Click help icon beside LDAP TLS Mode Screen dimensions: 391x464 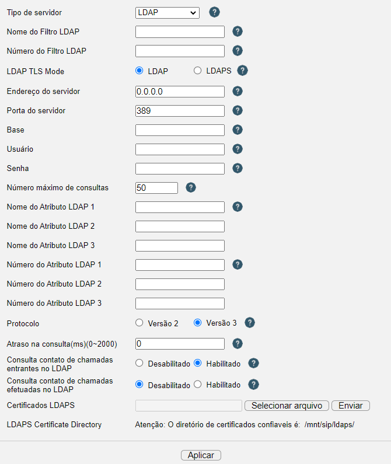click(x=242, y=71)
